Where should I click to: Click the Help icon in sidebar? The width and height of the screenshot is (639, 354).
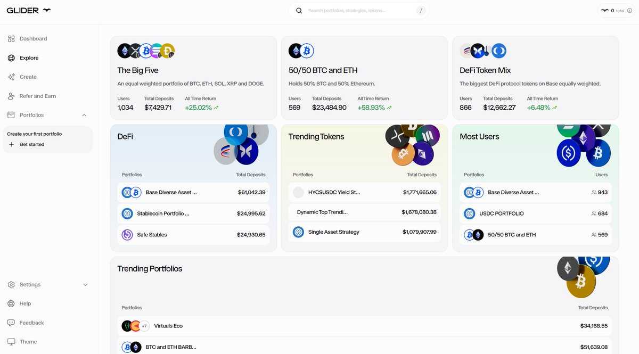tap(11, 304)
